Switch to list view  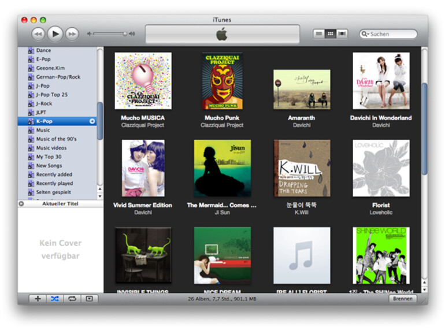[319, 34]
